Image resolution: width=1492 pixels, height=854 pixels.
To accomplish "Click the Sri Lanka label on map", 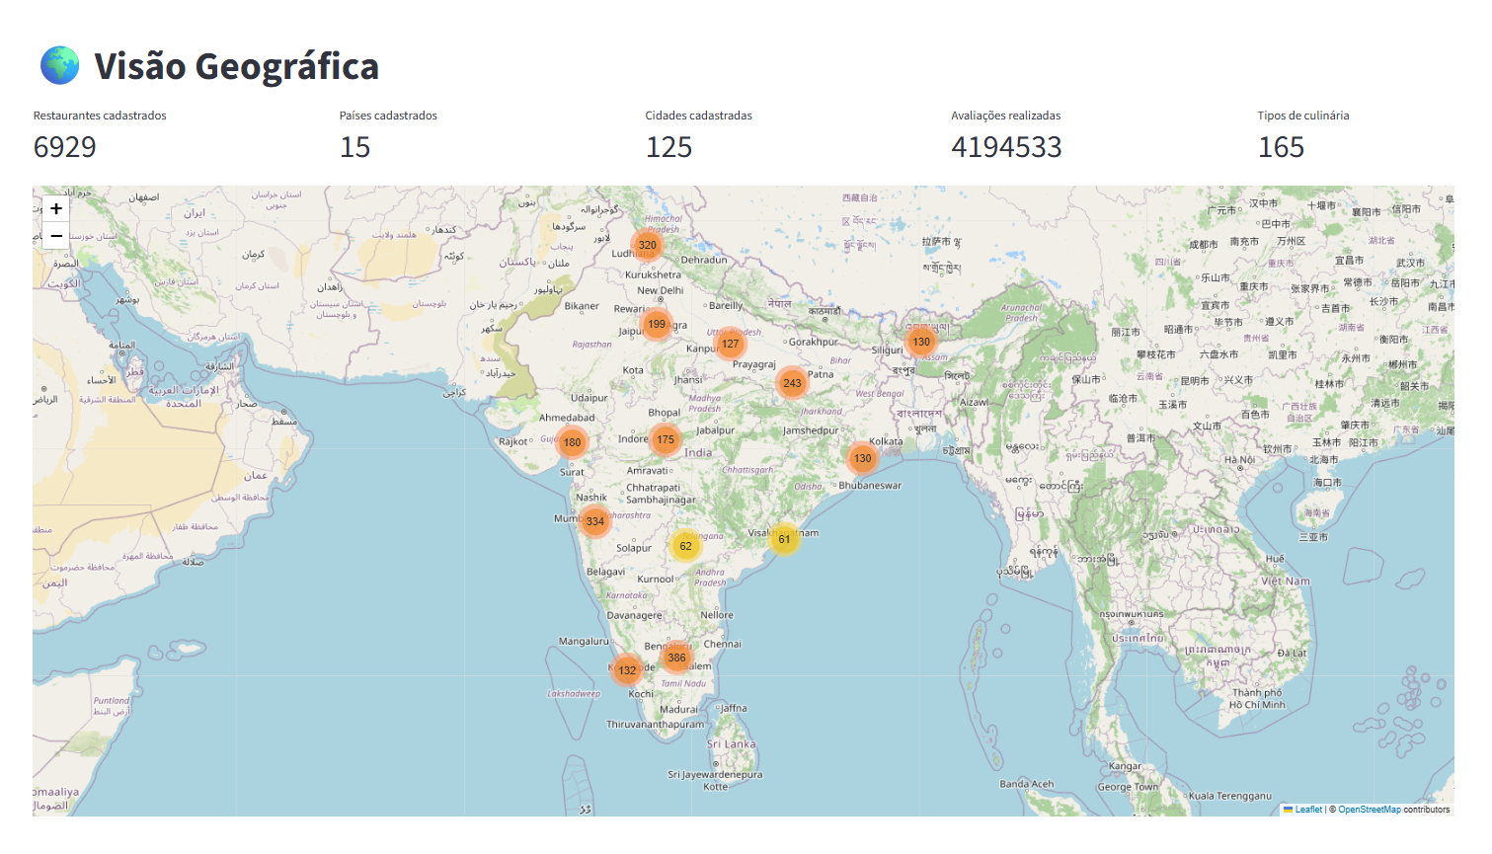I will click(732, 744).
